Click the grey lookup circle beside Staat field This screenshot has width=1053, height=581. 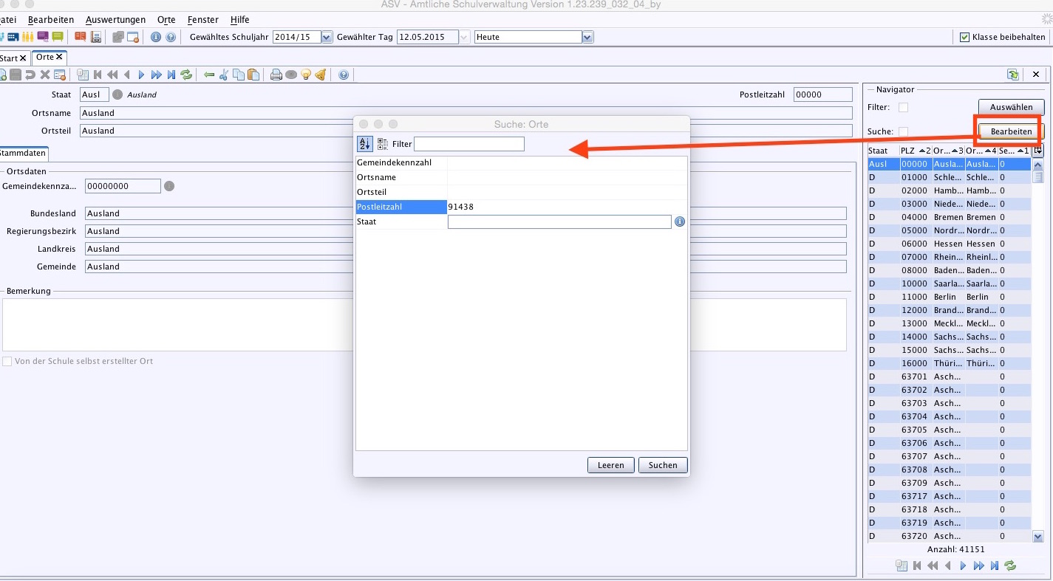117,94
